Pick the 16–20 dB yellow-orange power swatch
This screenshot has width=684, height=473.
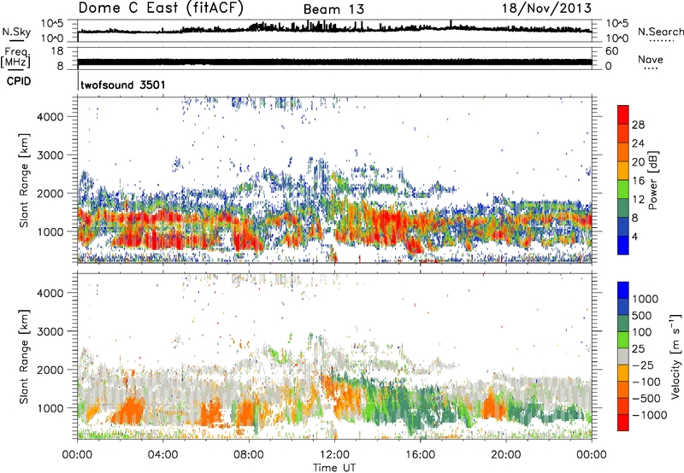coord(623,171)
